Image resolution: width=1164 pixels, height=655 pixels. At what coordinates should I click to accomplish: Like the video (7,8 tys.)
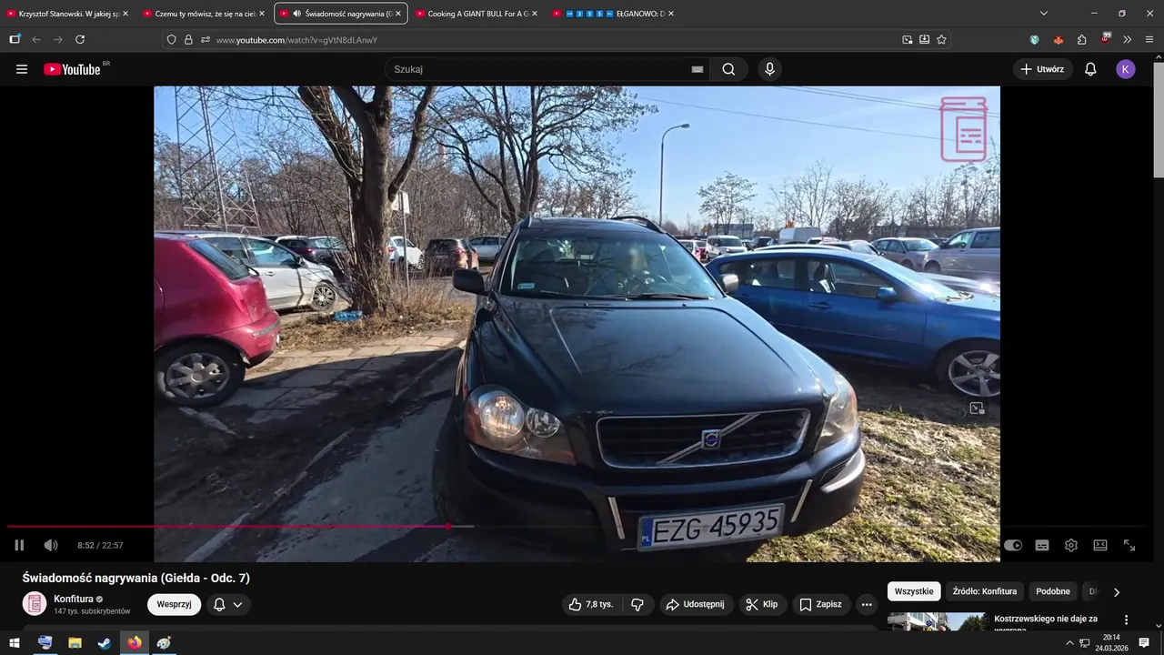pos(591,604)
